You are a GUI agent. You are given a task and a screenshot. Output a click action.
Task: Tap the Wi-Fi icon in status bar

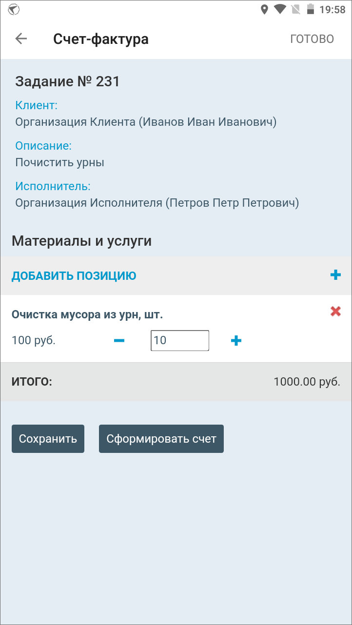280,9
